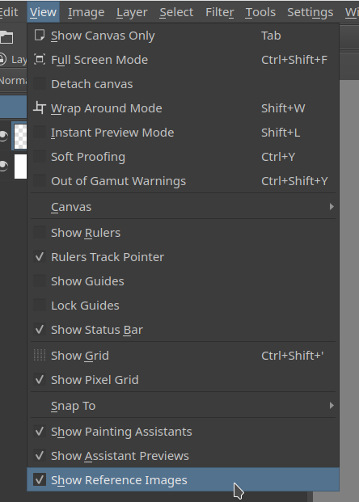The image size is (359, 502).
Task: Hide the white background layer eye icon
Action: coord(3,166)
